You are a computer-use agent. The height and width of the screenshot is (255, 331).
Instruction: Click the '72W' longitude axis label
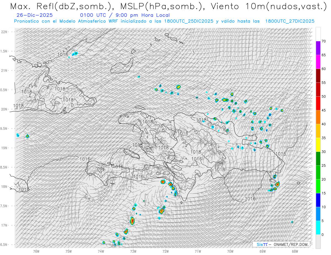[165, 251]
